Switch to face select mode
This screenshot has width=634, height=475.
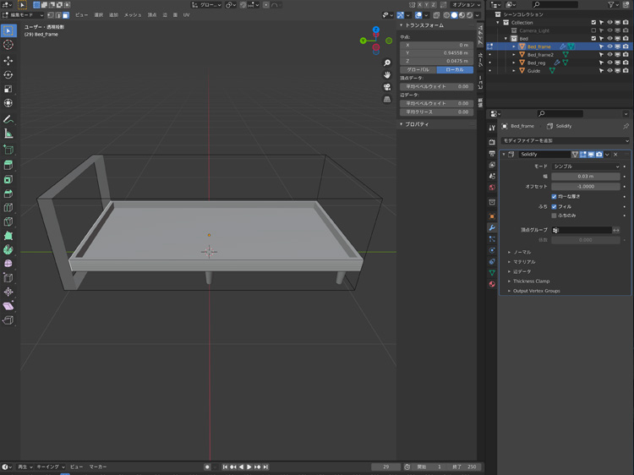click(x=66, y=15)
